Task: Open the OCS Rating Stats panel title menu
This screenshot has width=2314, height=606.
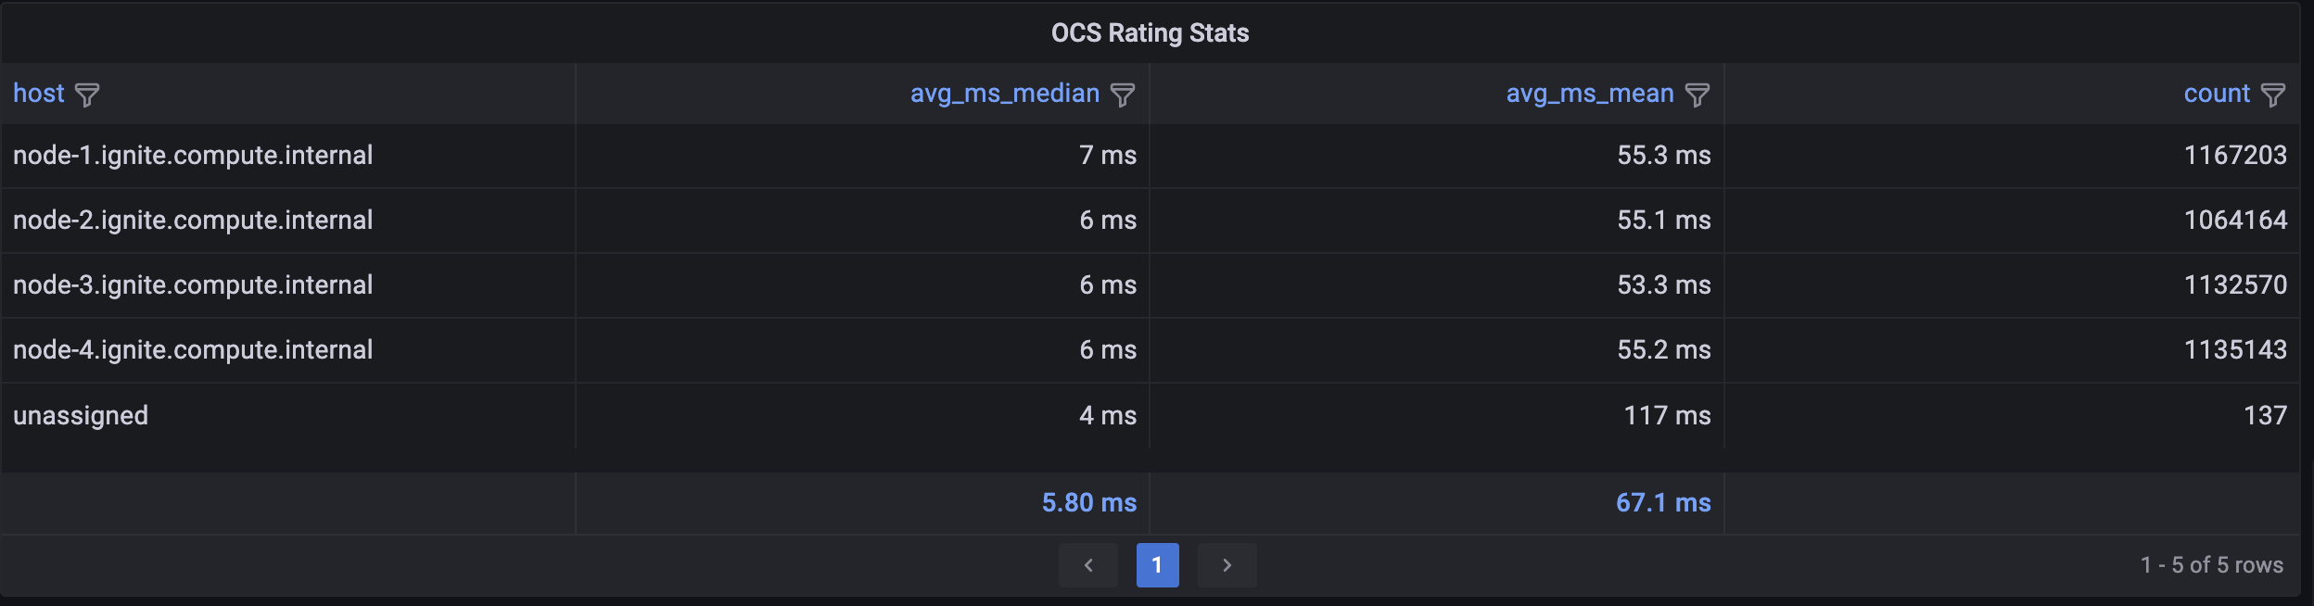Action: (x=1149, y=32)
